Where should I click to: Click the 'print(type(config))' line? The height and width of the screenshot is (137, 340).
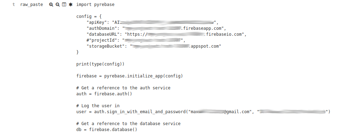(x=100, y=64)
